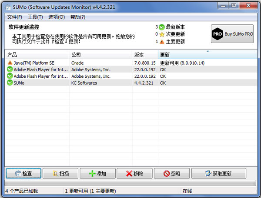Click the Java warning triangle icon
The width and height of the screenshot is (261, 198).
pos(10,63)
